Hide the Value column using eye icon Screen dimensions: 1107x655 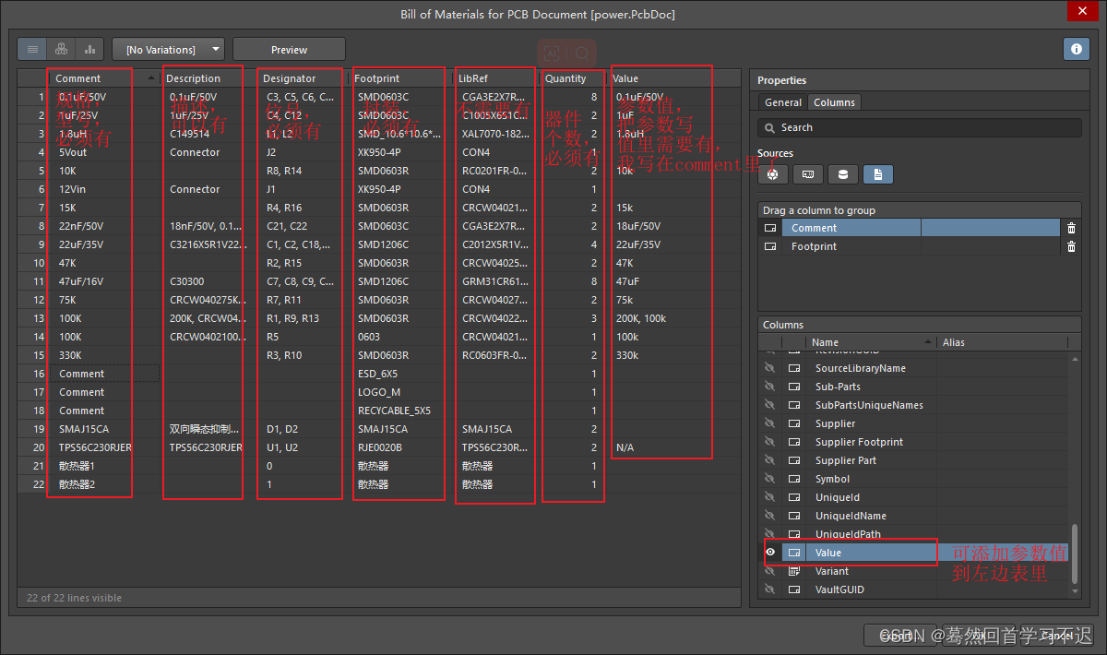769,553
